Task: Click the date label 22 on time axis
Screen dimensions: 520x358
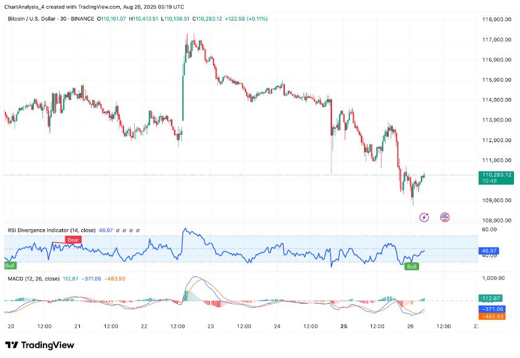Action: pyautogui.click(x=144, y=327)
